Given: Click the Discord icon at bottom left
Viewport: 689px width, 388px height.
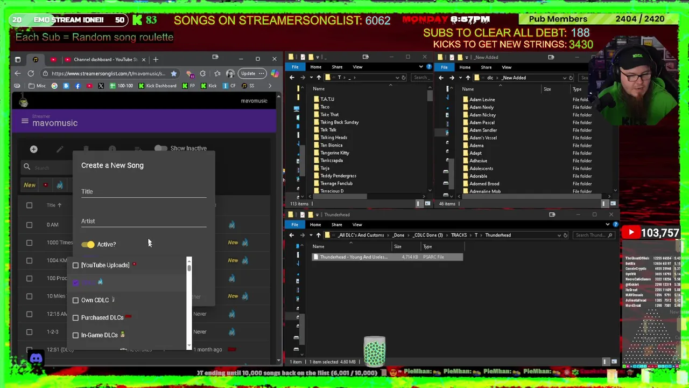Looking at the screenshot, I should pyautogui.click(x=36, y=358).
